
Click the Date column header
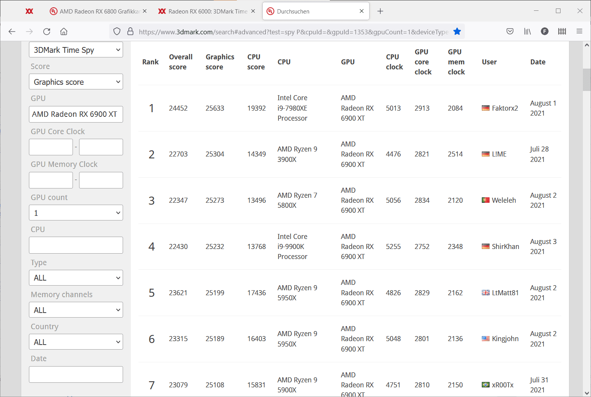pos(538,62)
